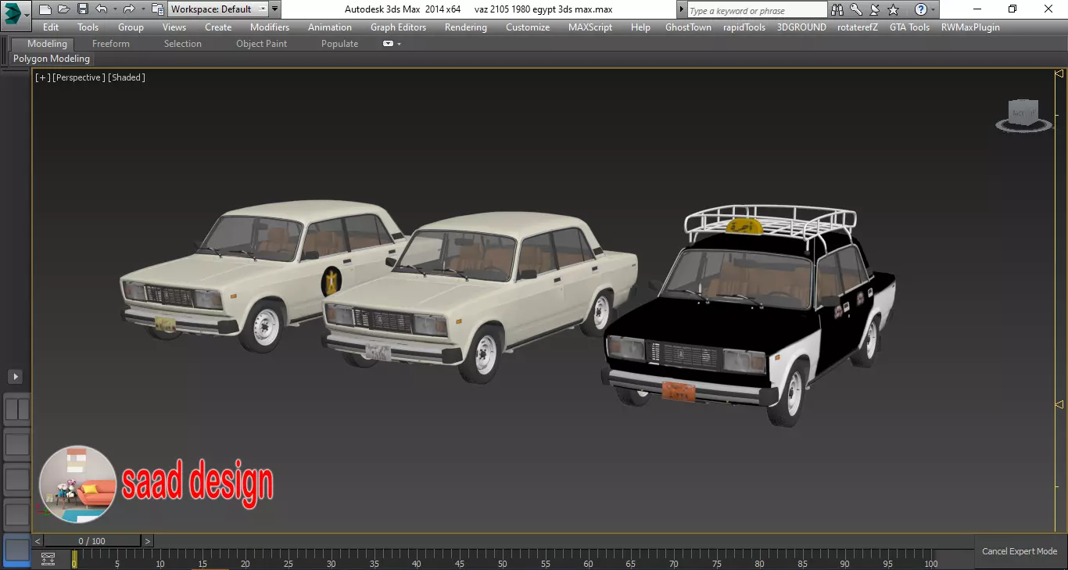Click the New Scene icon
The height and width of the screenshot is (570, 1068).
click(x=45, y=9)
